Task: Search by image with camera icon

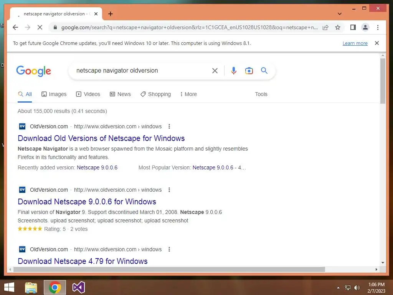Action: pos(249,71)
